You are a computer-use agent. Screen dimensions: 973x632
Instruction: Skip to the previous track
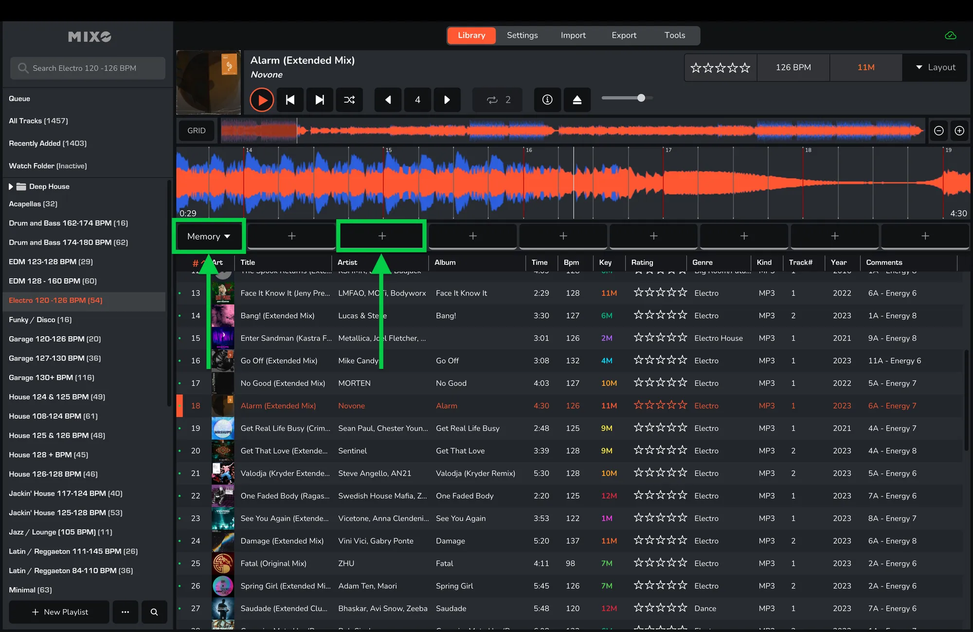pos(290,100)
